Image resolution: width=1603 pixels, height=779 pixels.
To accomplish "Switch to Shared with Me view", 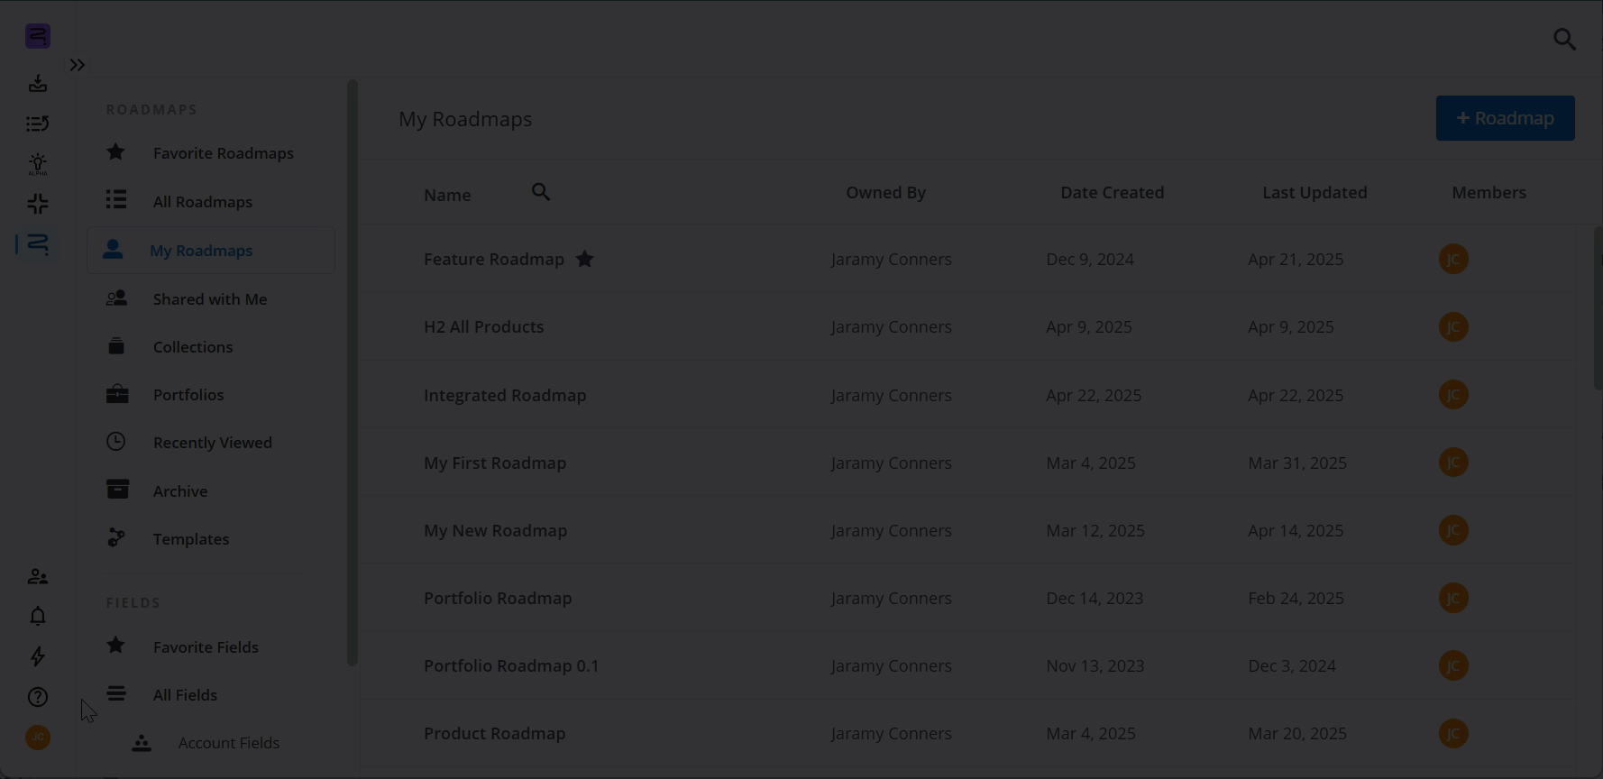I will pyautogui.click(x=209, y=298).
